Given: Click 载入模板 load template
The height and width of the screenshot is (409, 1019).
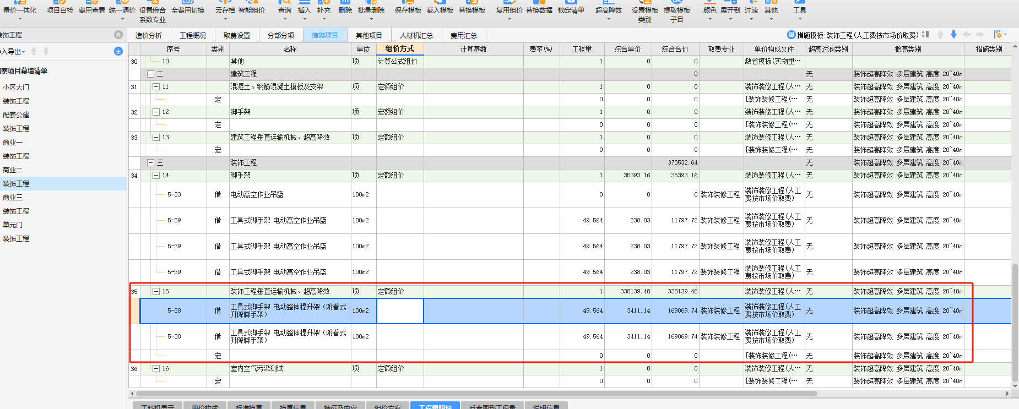Looking at the screenshot, I should 440,7.
